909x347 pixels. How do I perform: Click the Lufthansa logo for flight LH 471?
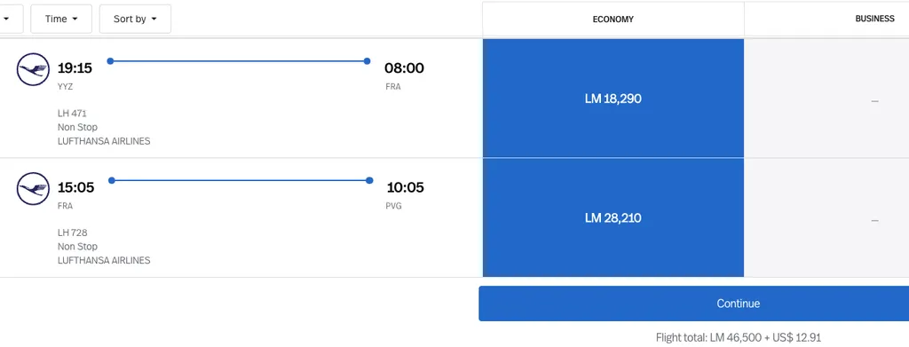(x=33, y=69)
